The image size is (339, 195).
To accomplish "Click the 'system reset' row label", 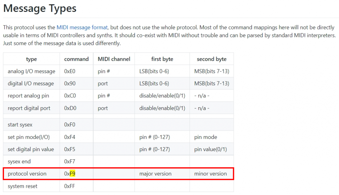I will 23,186.
